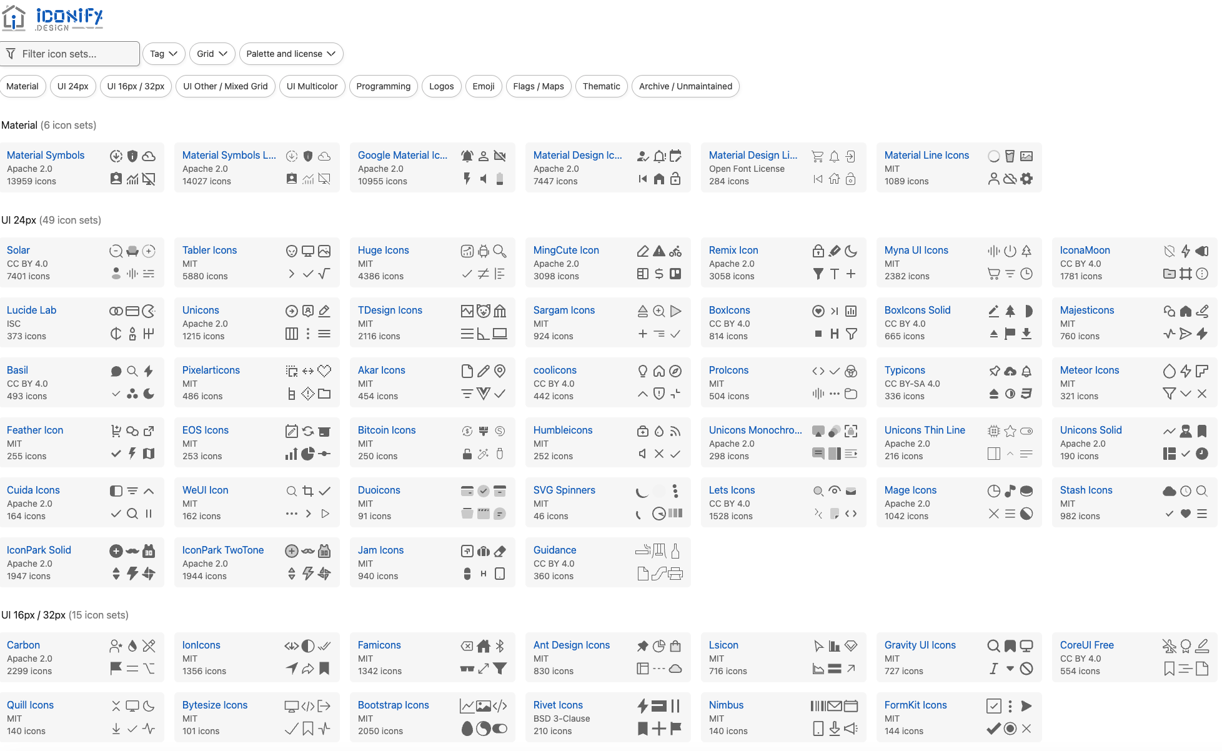1222x751 pixels.
Task: Click the heart icon in Stash Icons card
Action: point(1186,514)
